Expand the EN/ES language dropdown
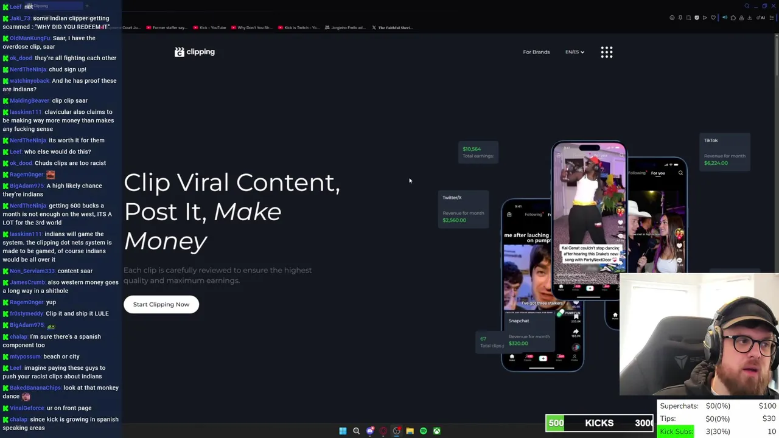779x438 pixels. 575,52
